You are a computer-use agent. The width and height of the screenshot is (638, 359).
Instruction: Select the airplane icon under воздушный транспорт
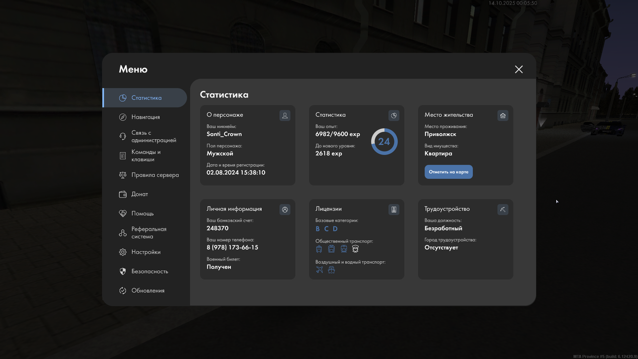(319, 269)
